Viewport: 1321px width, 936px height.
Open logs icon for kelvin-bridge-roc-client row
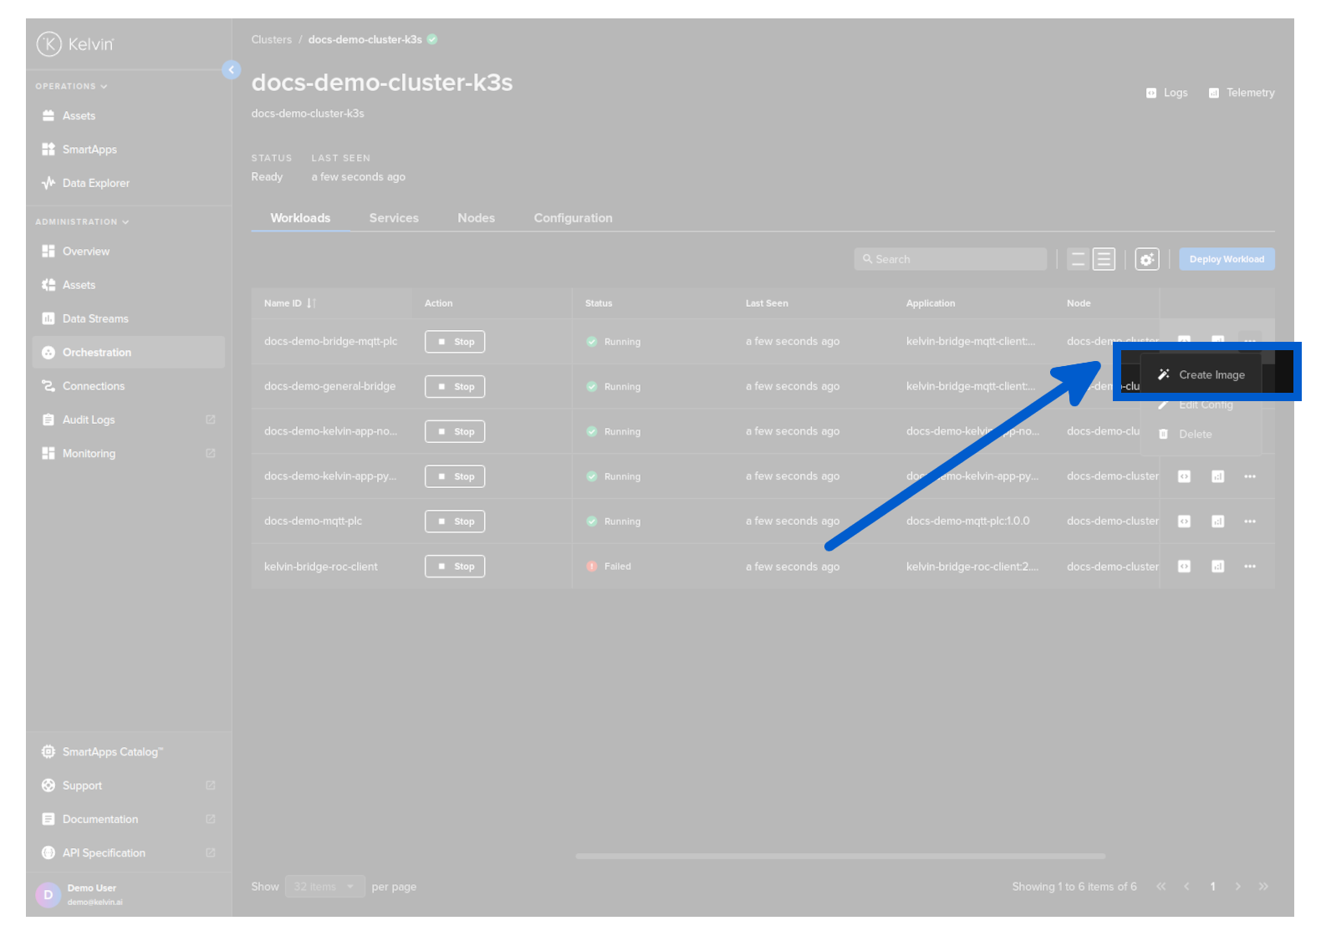pos(1184,567)
